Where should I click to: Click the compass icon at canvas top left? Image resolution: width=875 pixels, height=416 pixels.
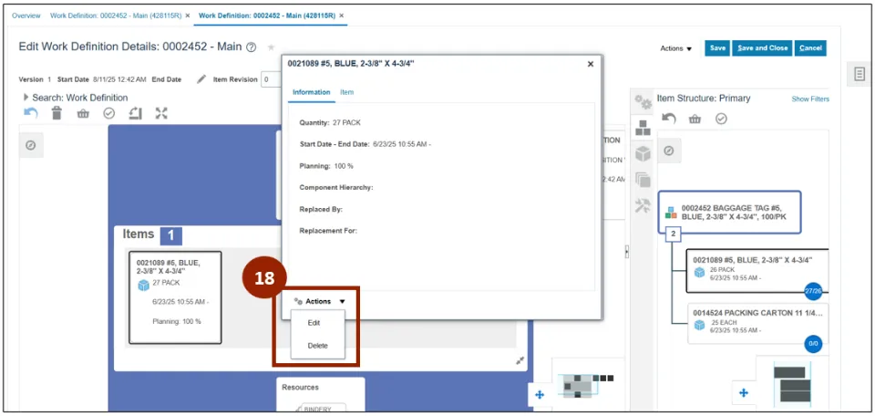(x=30, y=145)
